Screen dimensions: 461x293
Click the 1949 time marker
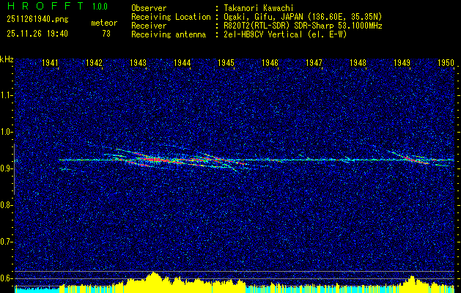click(x=402, y=62)
